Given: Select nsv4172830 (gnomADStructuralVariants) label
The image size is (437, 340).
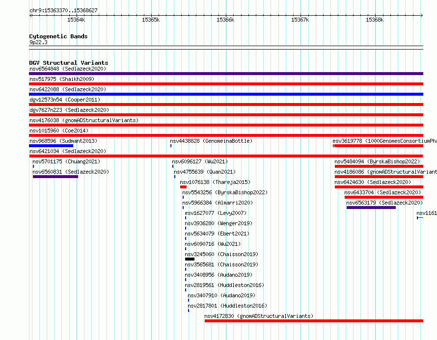Looking at the screenshot, I should pyautogui.click(x=259, y=316).
